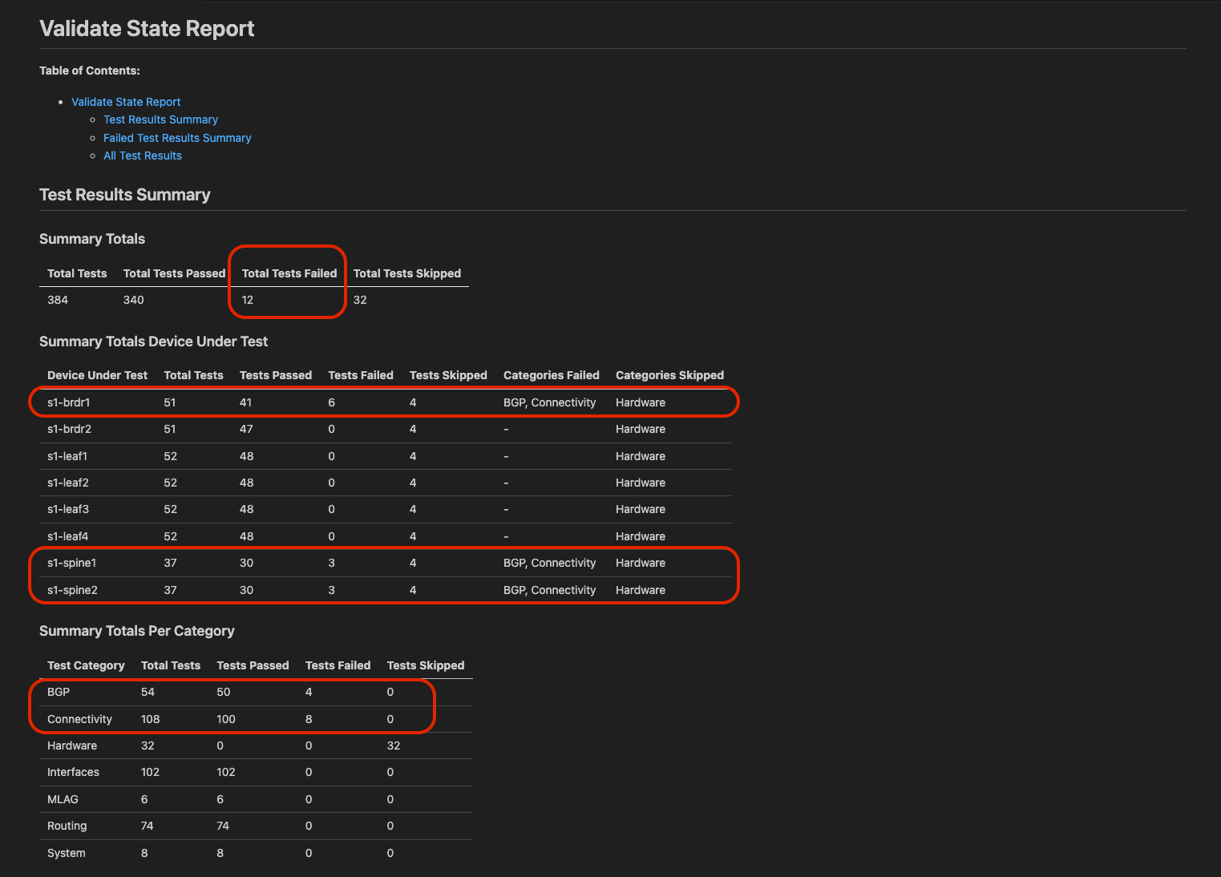Click the Categories Failed column header
1221x877 pixels.
pos(551,375)
